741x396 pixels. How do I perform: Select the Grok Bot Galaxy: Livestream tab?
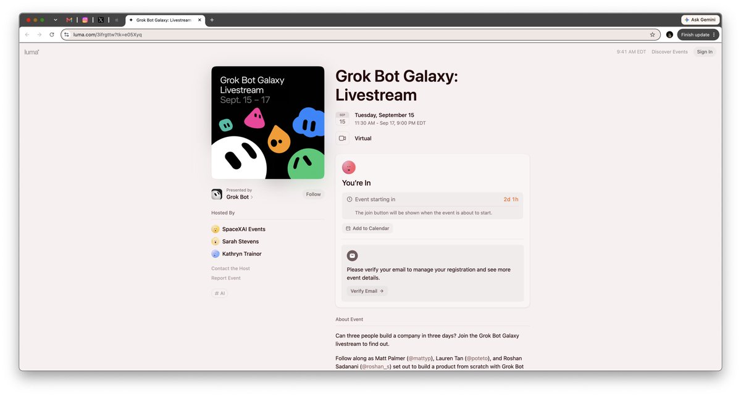point(165,20)
